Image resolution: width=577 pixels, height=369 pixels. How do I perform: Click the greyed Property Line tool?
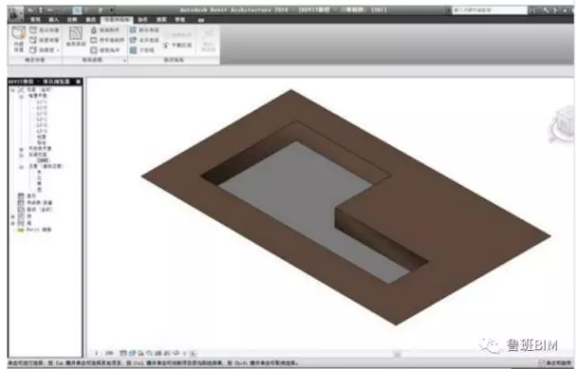pyautogui.click(x=177, y=35)
